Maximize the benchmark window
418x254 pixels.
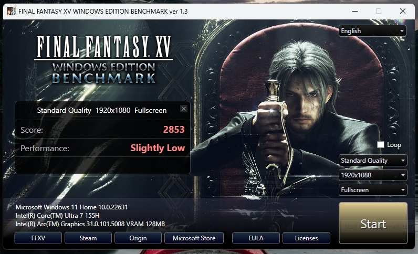(379, 11)
